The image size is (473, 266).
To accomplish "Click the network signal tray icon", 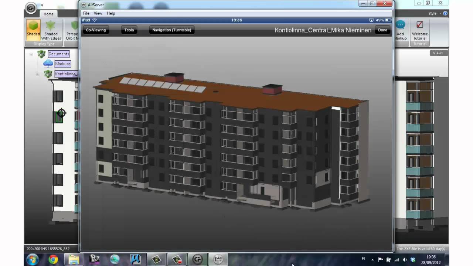I will coord(397,260).
